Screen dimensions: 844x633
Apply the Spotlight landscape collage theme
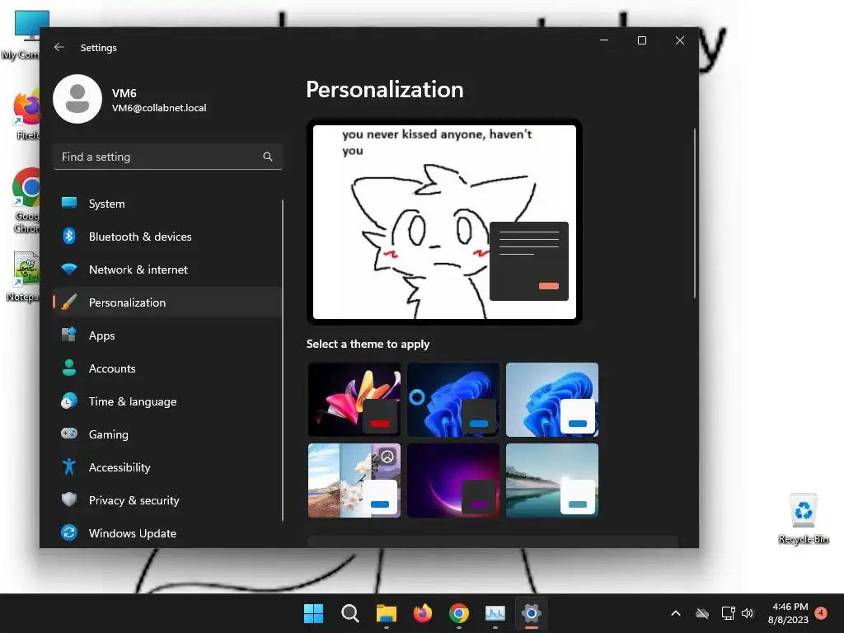tap(354, 481)
